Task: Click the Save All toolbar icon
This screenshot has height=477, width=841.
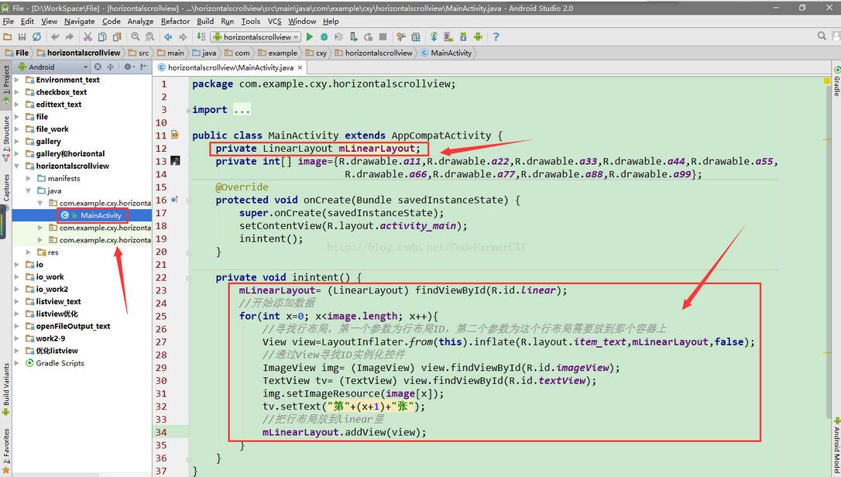Action: (22, 36)
